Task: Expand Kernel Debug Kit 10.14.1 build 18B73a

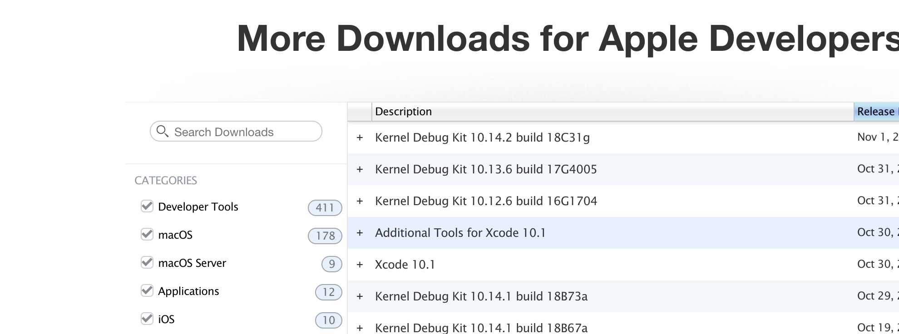Action: 360,296
